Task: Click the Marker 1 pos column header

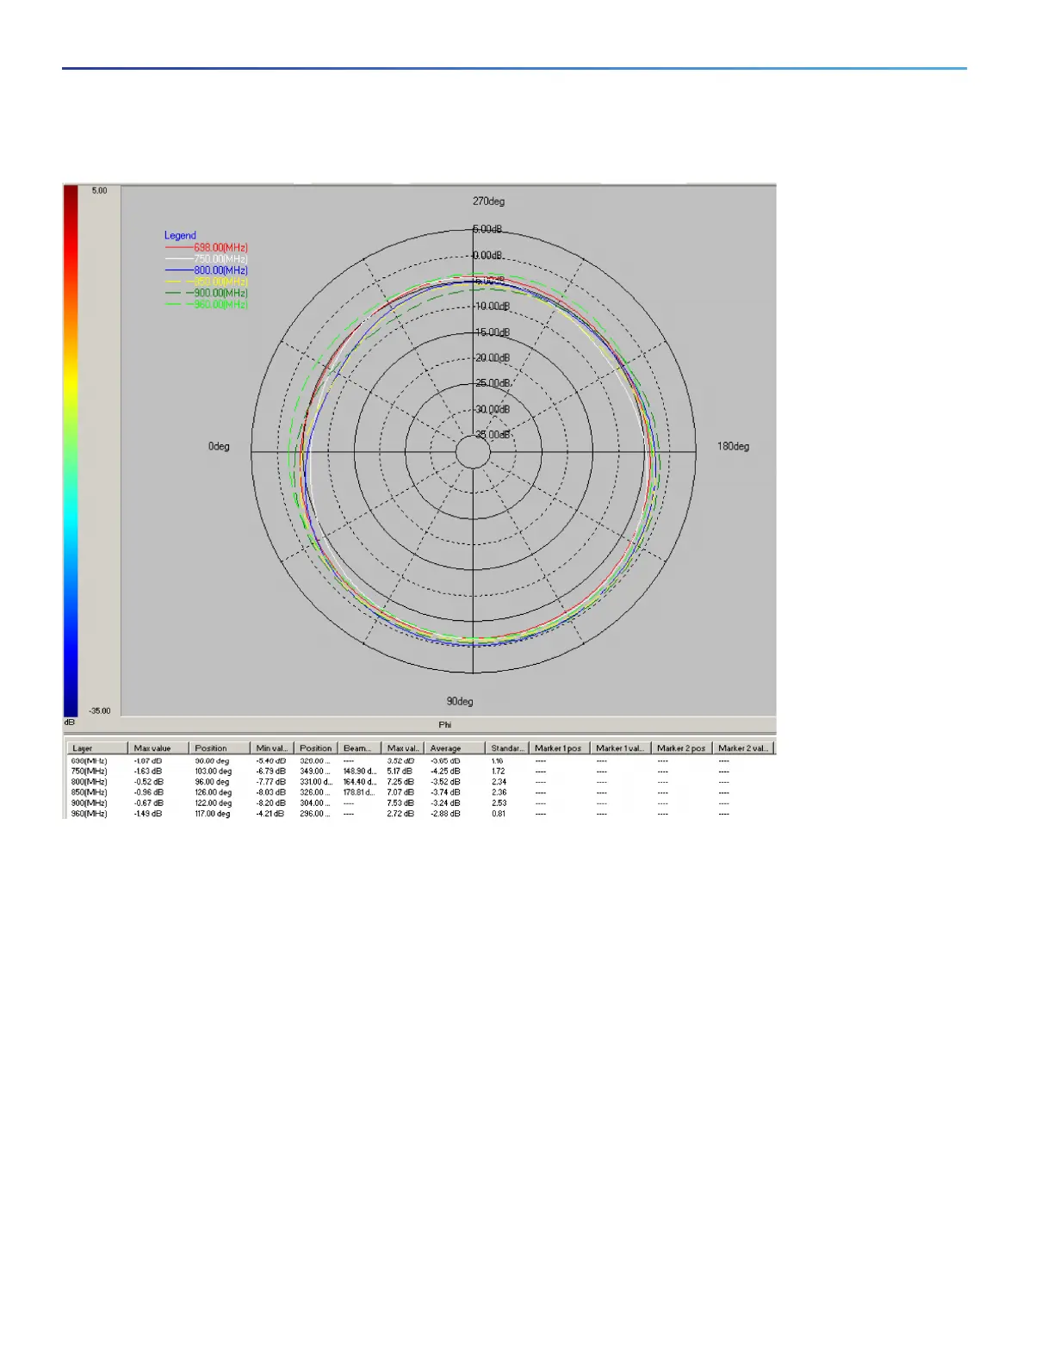Action: (559, 748)
